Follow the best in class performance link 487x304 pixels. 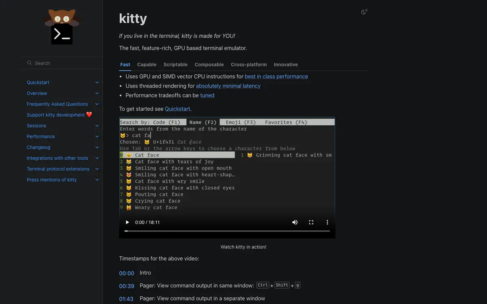pos(276,77)
